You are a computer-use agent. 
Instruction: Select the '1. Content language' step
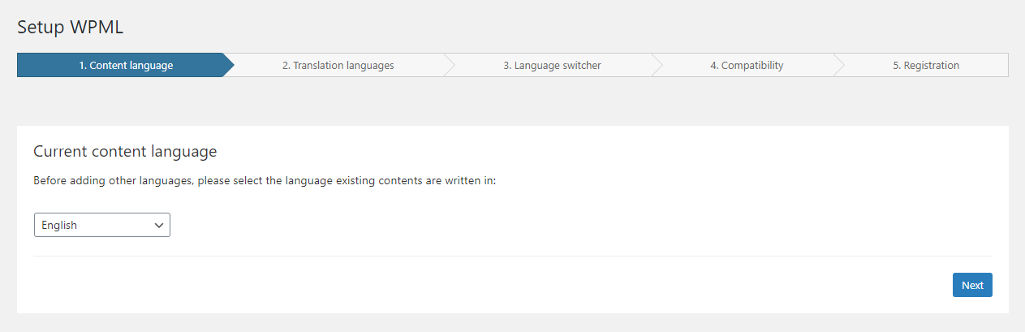coord(126,66)
